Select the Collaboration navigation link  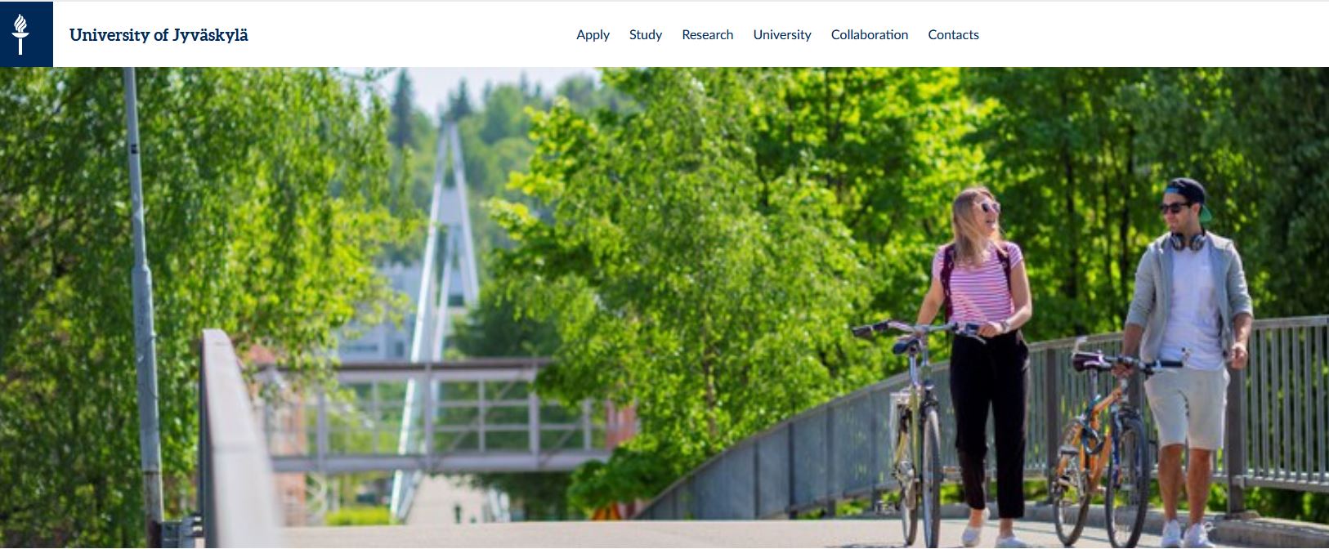pyautogui.click(x=869, y=34)
